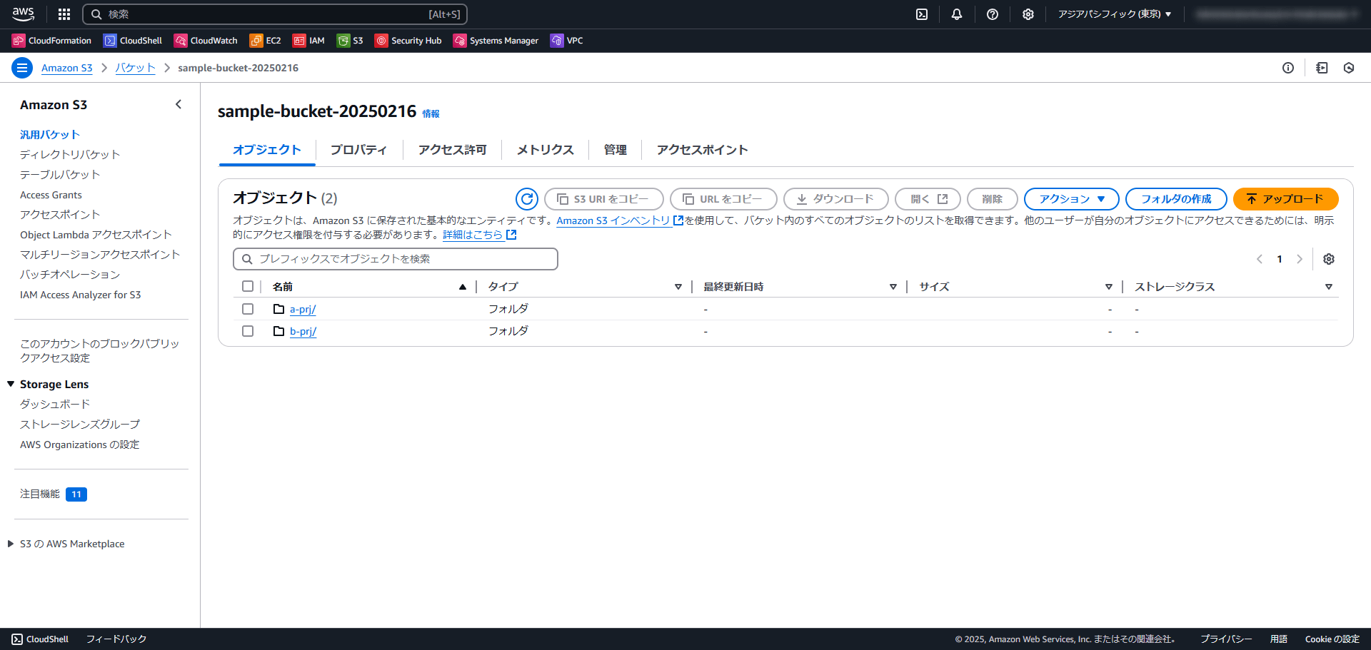Go to next page of objects

1300,259
